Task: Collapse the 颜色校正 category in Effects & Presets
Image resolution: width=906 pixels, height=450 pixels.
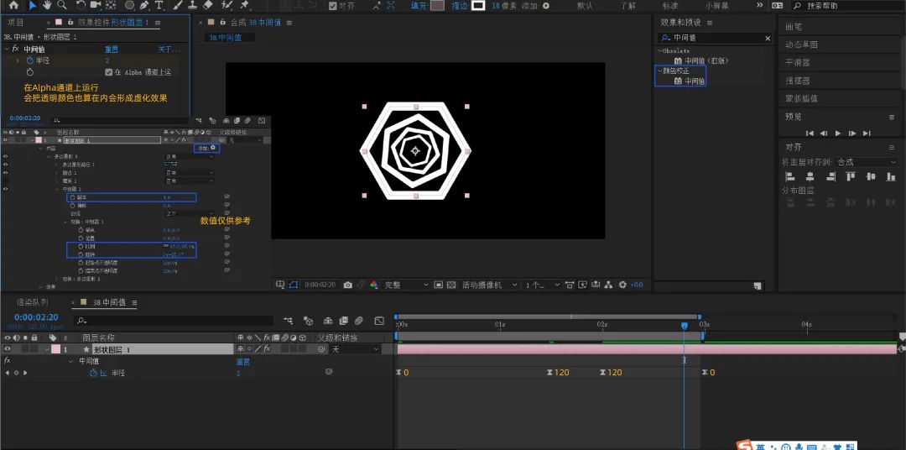Action: click(659, 71)
